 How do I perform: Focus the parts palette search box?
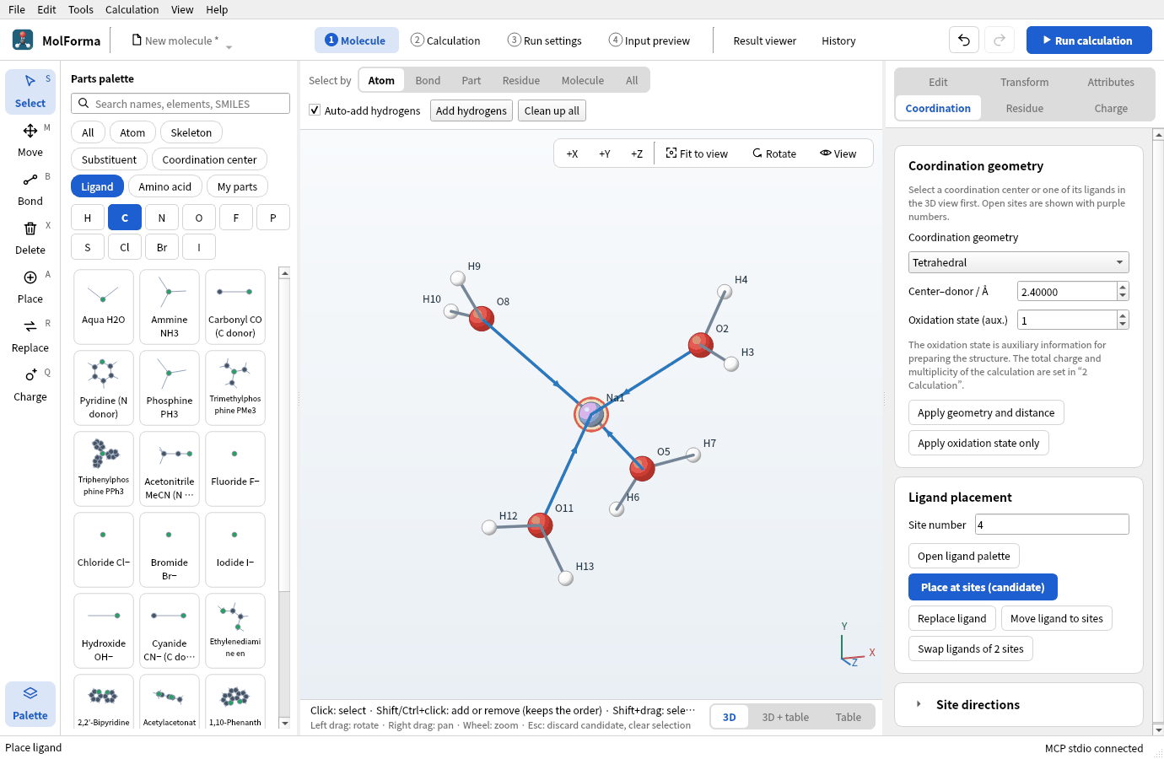click(181, 104)
